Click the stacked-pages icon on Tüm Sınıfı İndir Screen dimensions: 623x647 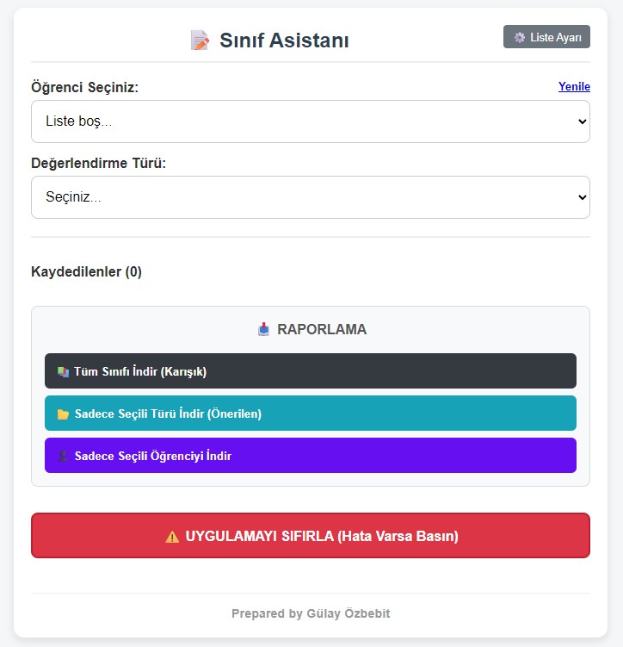(x=63, y=371)
